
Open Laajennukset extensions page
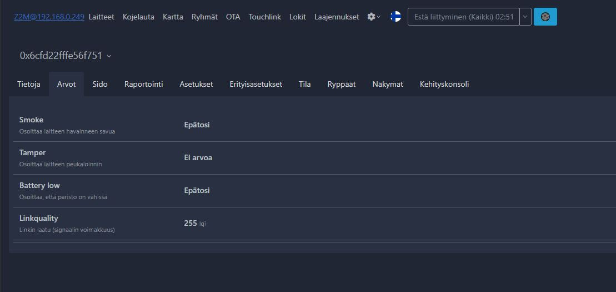tap(337, 17)
